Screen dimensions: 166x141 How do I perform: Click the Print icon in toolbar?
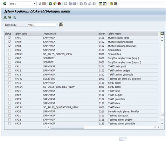[66, 4]
